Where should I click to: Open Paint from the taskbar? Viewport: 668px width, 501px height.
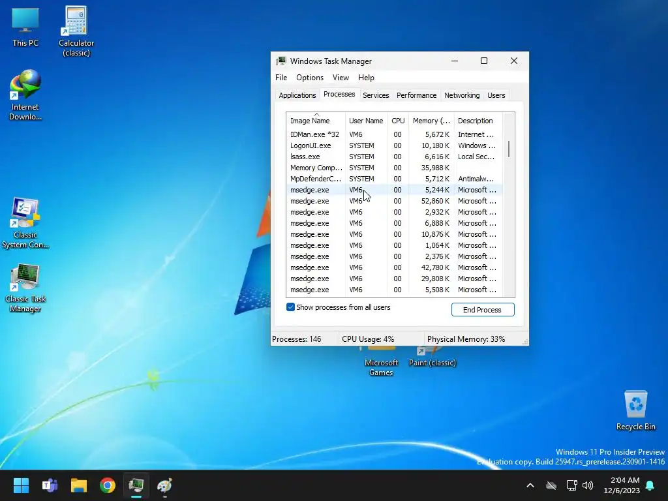click(165, 485)
